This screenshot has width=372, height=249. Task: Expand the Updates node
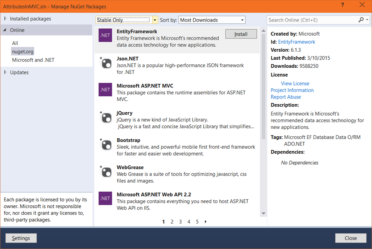pos(5,72)
